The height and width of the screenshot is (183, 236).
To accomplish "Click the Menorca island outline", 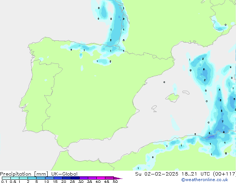I will click(186, 92).
